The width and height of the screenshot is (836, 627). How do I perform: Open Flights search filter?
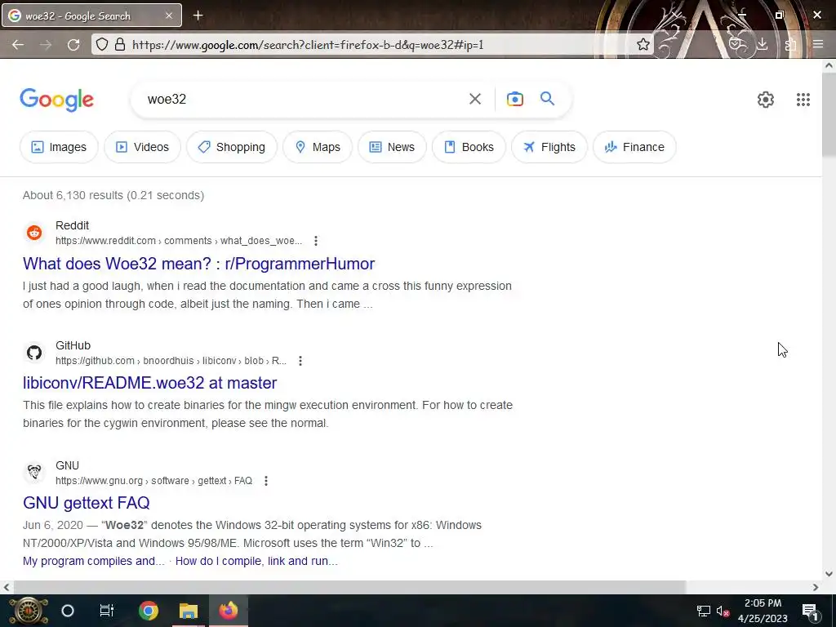point(549,147)
